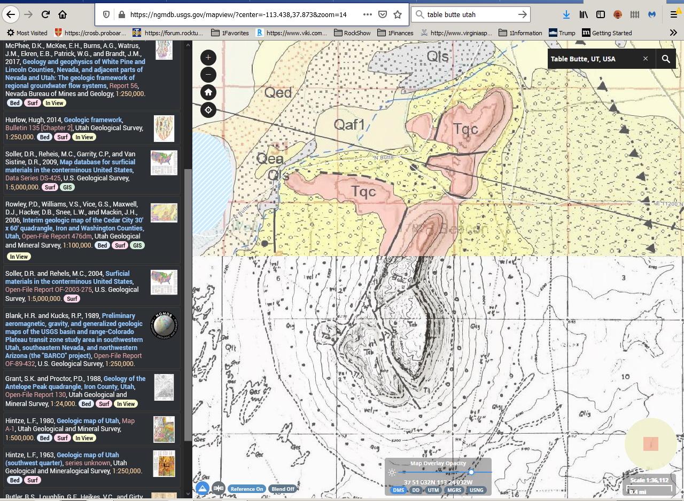Open the 1Information bookmark folder

click(520, 33)
